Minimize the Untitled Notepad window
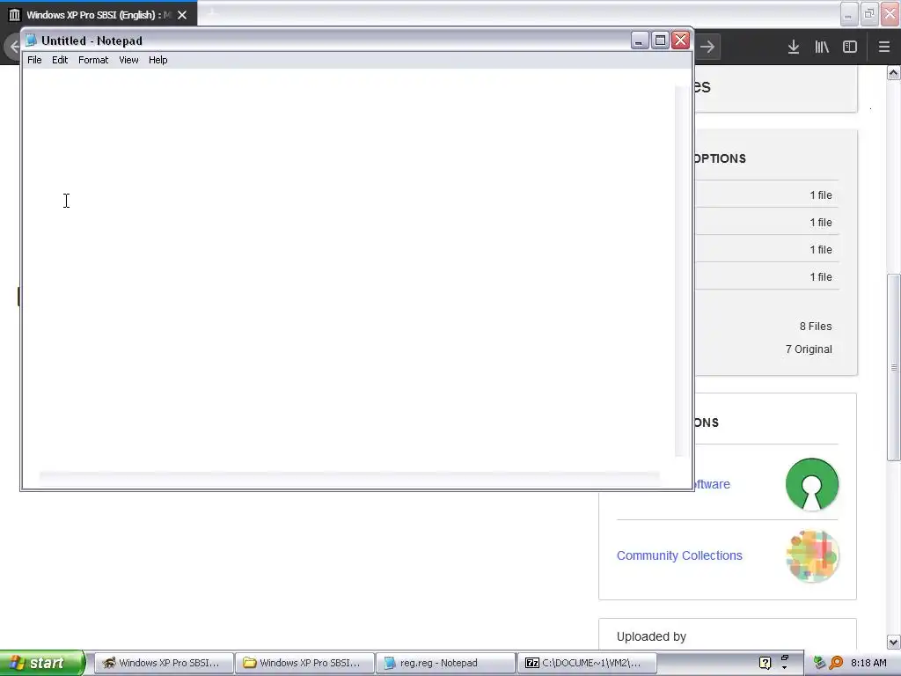The width and height of the screenshot is (901, 676). tap(640, 40)
